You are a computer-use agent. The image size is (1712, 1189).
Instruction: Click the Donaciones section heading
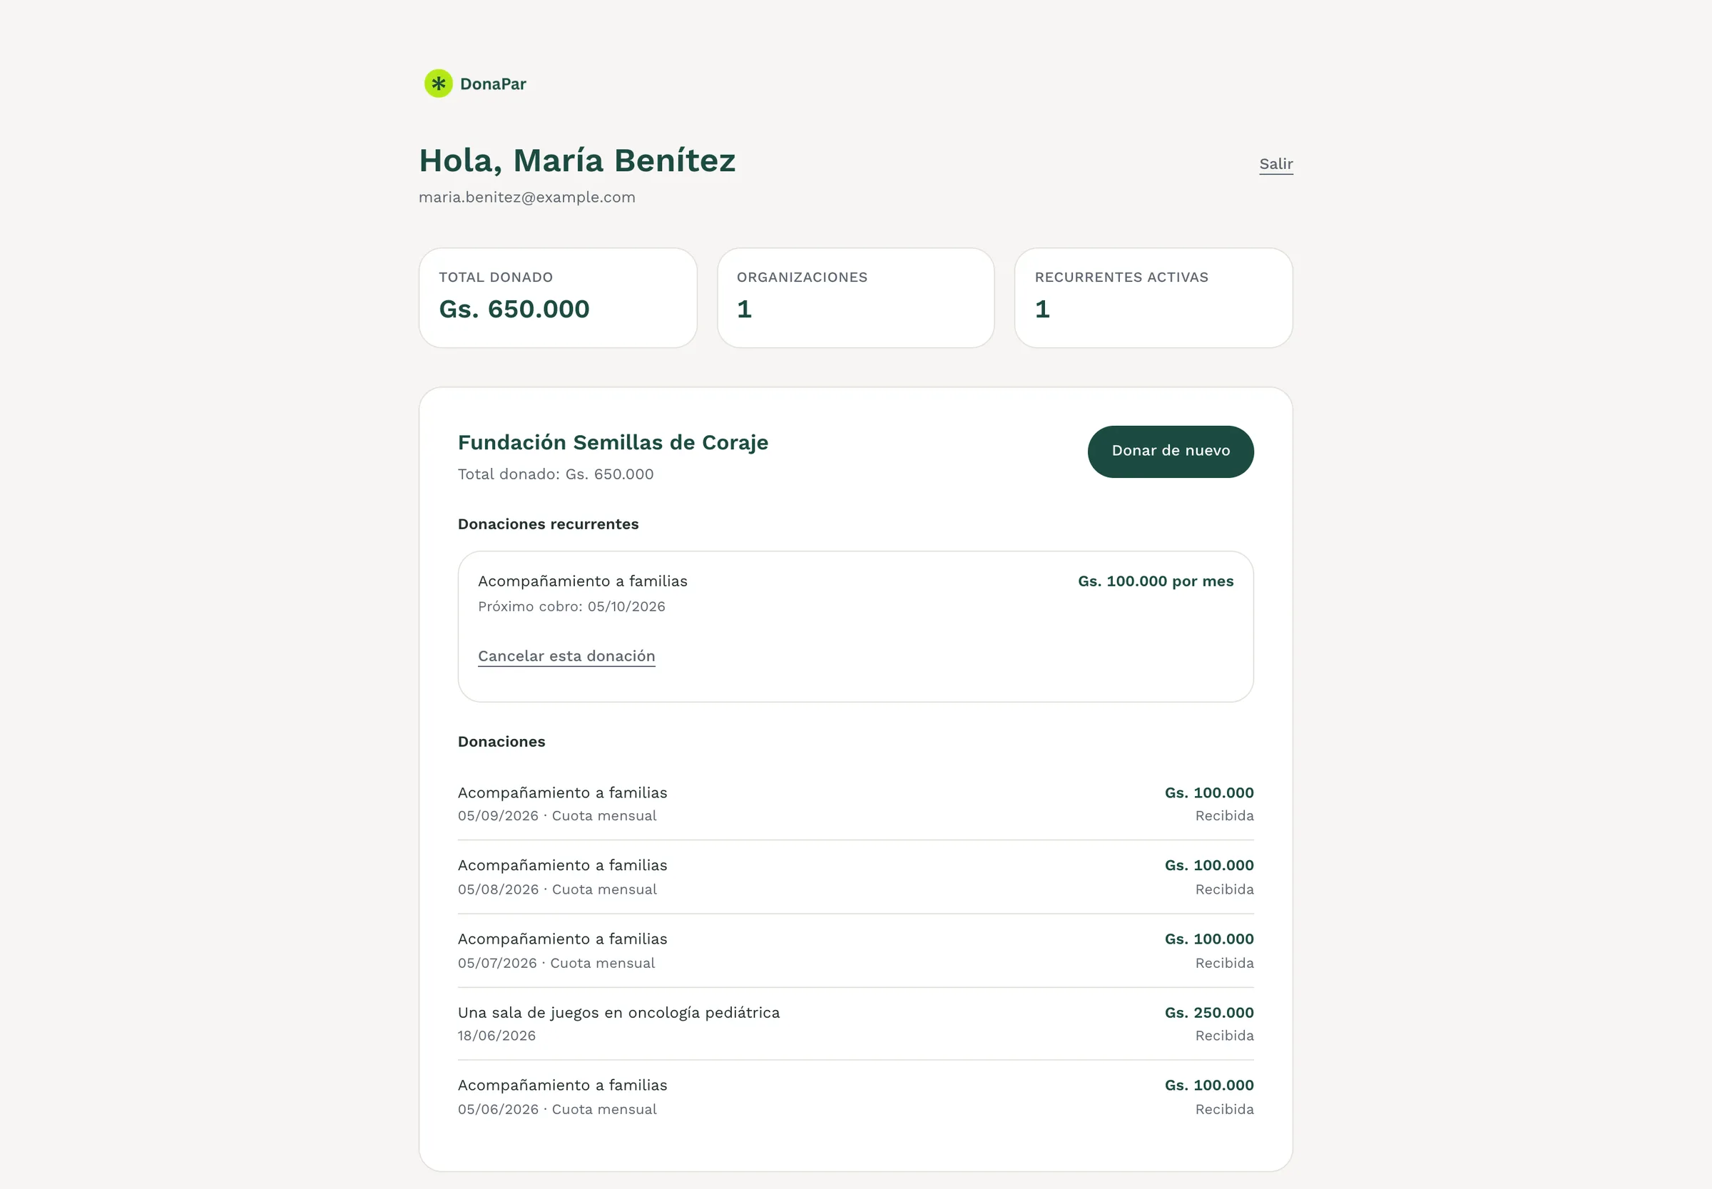click(501, 742)
